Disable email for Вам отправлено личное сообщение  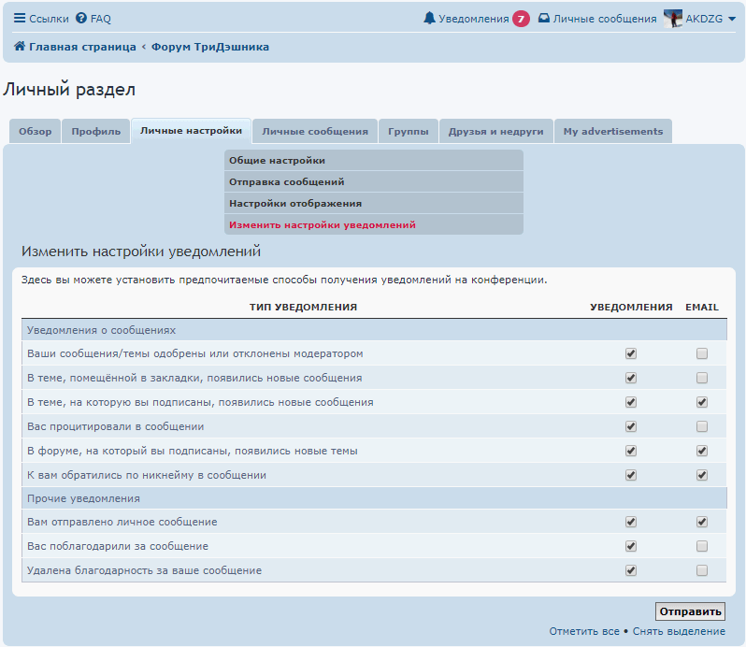coord(702,522)
